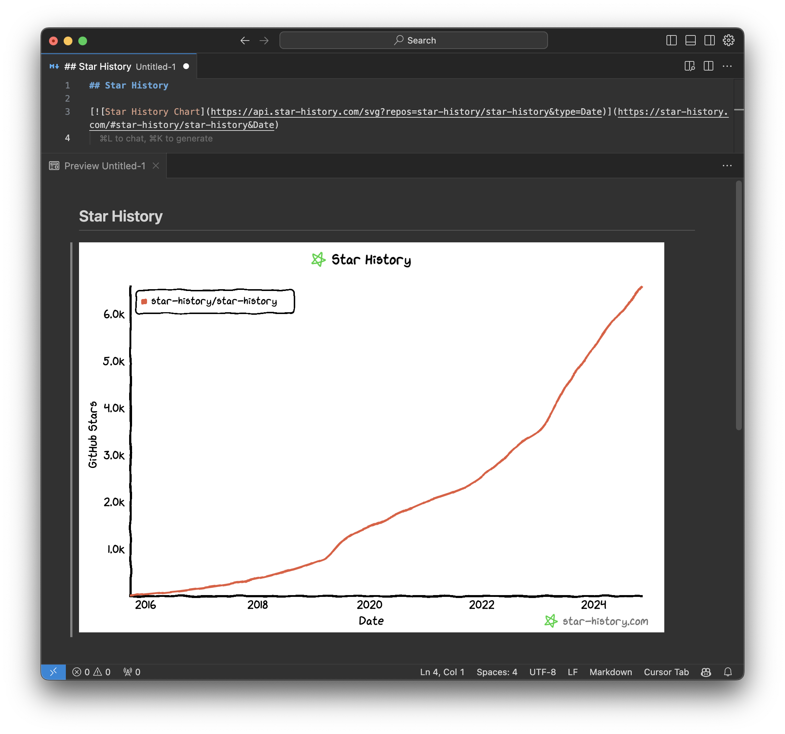Toggle the primary side bar layout icon
Screen dimensions: 785x734
pos(671,40)
